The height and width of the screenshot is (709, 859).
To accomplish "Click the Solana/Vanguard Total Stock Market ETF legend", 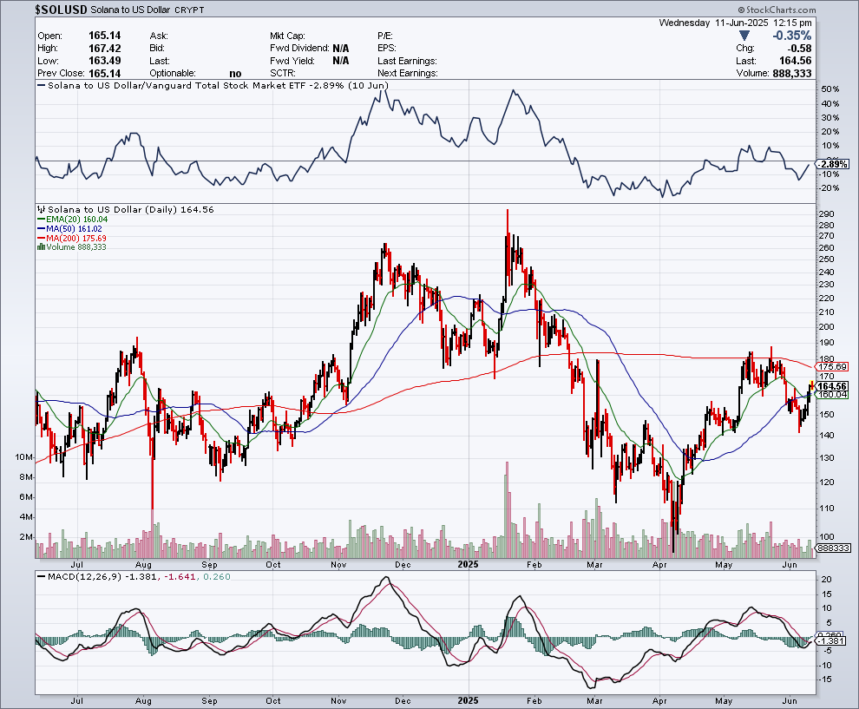I will tap(218, 85).
